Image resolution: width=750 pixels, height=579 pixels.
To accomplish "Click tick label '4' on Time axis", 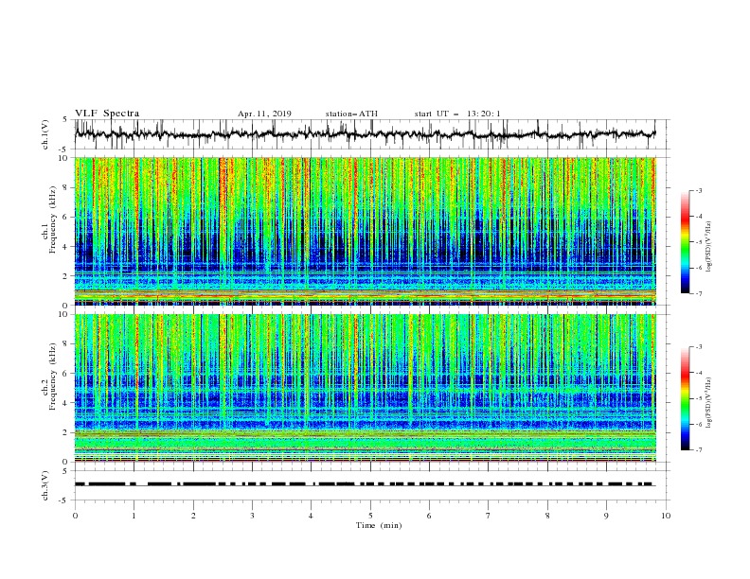I will tap(311, 516).
